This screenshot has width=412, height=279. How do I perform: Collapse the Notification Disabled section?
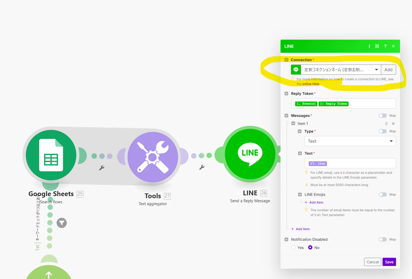[286, 239]
